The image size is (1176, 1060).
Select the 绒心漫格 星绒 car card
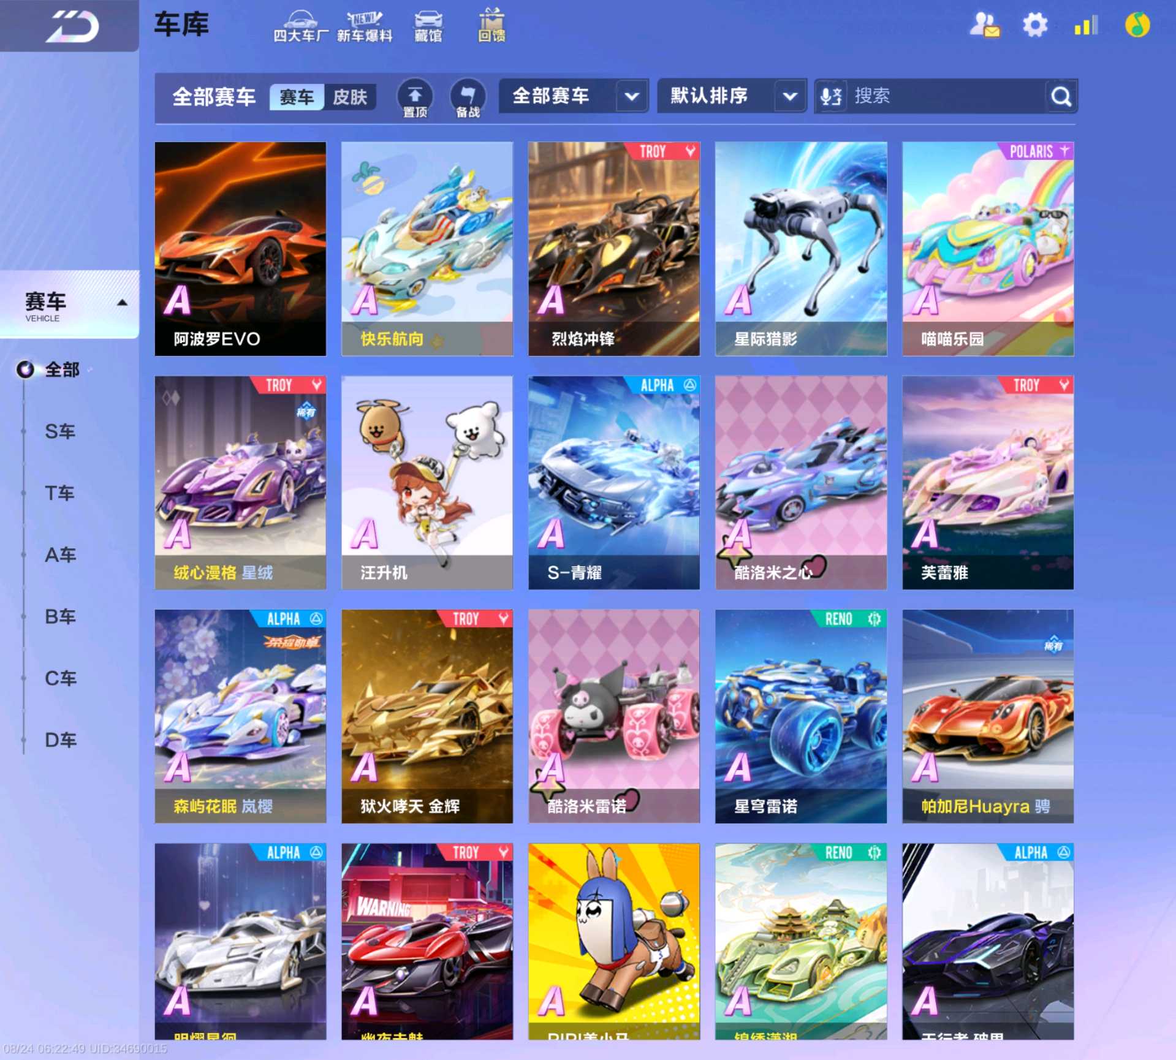click(x=240, y=483)
